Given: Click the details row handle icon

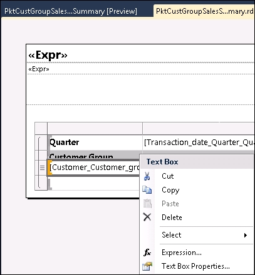Looking at the screenshot, I should click(x=42, y=167).
